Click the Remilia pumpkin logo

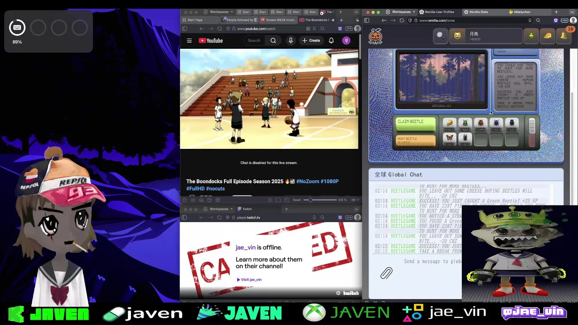tap(375, 36)
